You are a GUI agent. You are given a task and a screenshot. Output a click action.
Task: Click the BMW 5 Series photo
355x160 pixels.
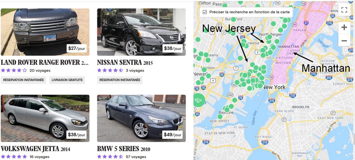pyautogui.click(x=142, y=118)
